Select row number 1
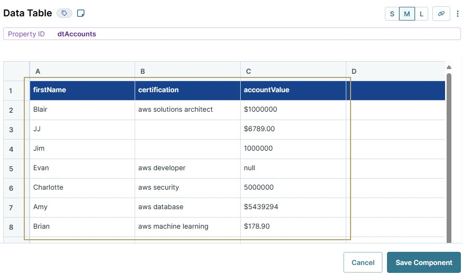Image resolution: width=463 pixels, height=275 pixels. click(x=16, y=91)
